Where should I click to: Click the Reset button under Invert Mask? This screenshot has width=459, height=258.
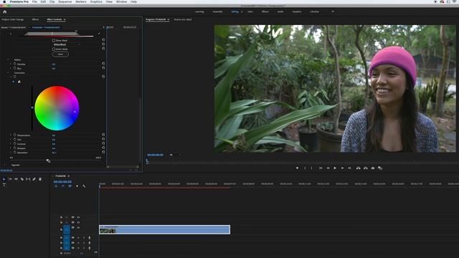(x=60, y=54)
